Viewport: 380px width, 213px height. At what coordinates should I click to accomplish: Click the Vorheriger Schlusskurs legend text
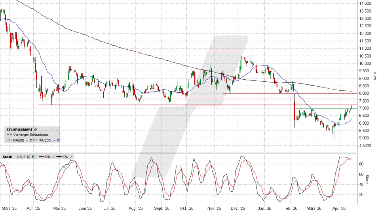pyautogui.click(x=30, y=135)
